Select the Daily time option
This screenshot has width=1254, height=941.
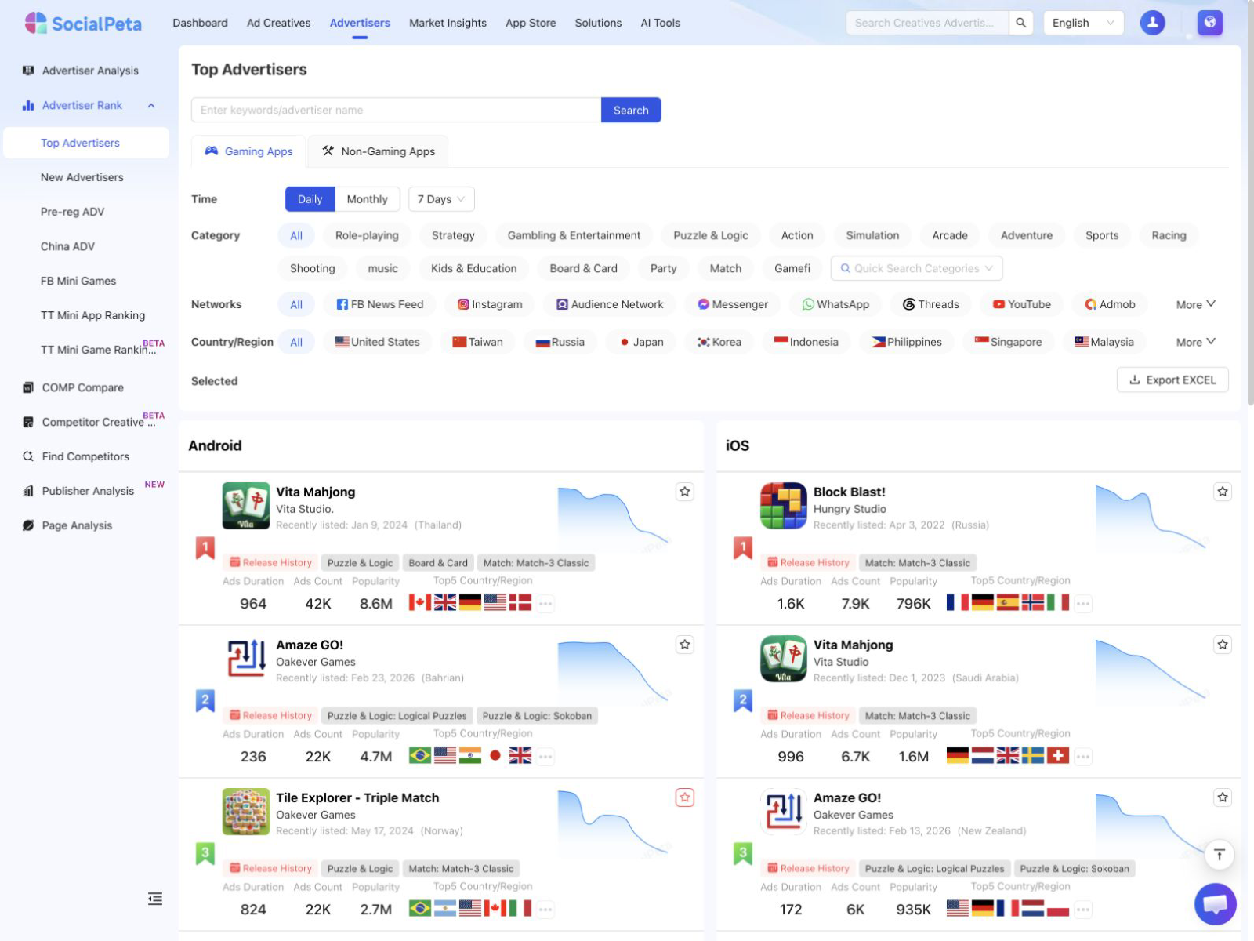(x=310, y=199)
